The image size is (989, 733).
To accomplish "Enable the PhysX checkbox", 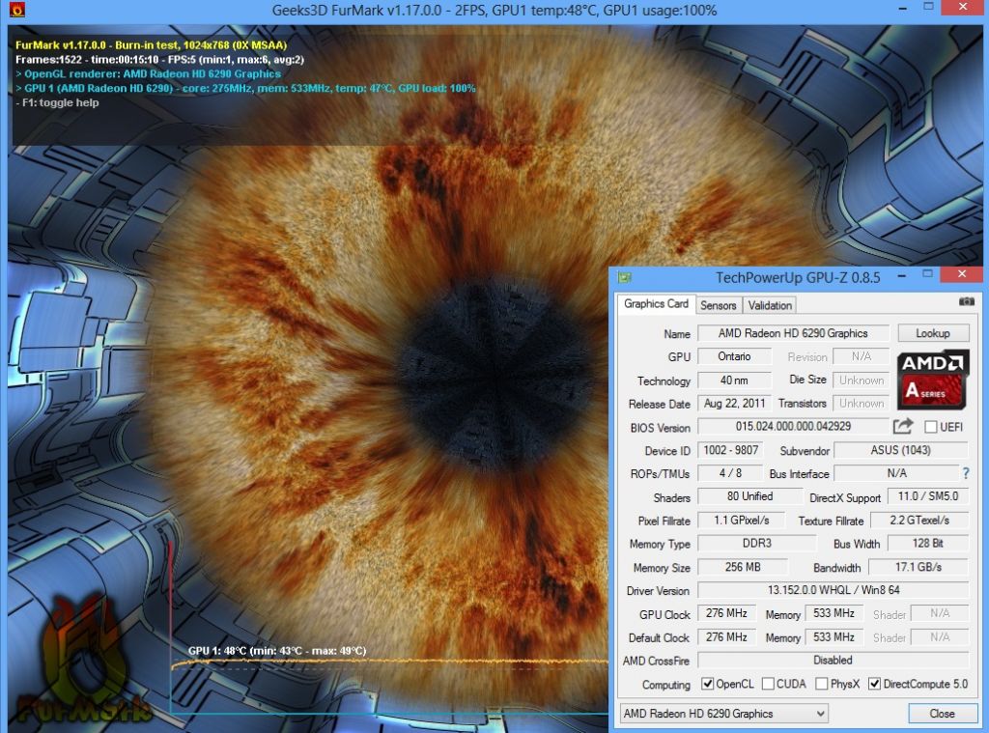I will click(821, 684).
